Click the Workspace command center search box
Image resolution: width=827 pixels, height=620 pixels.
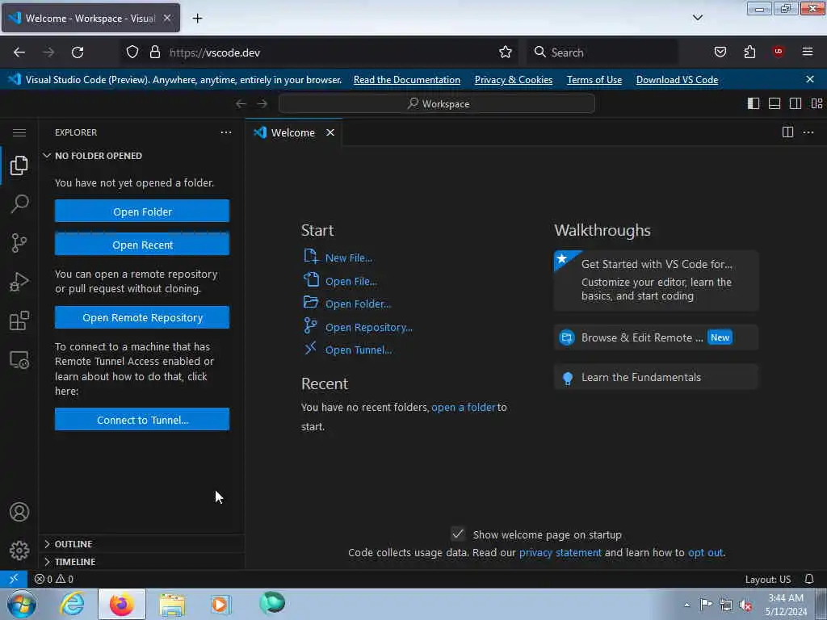coord(437,103)
